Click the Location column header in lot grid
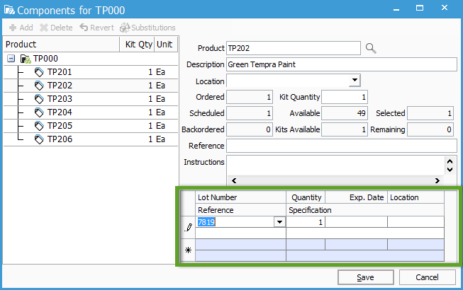463x290 pixels. click(x=415, y=197)
